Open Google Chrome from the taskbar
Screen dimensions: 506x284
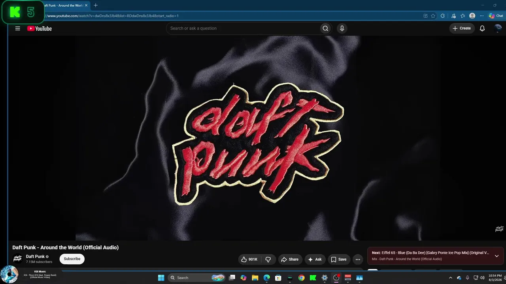(x=301, y=278)
